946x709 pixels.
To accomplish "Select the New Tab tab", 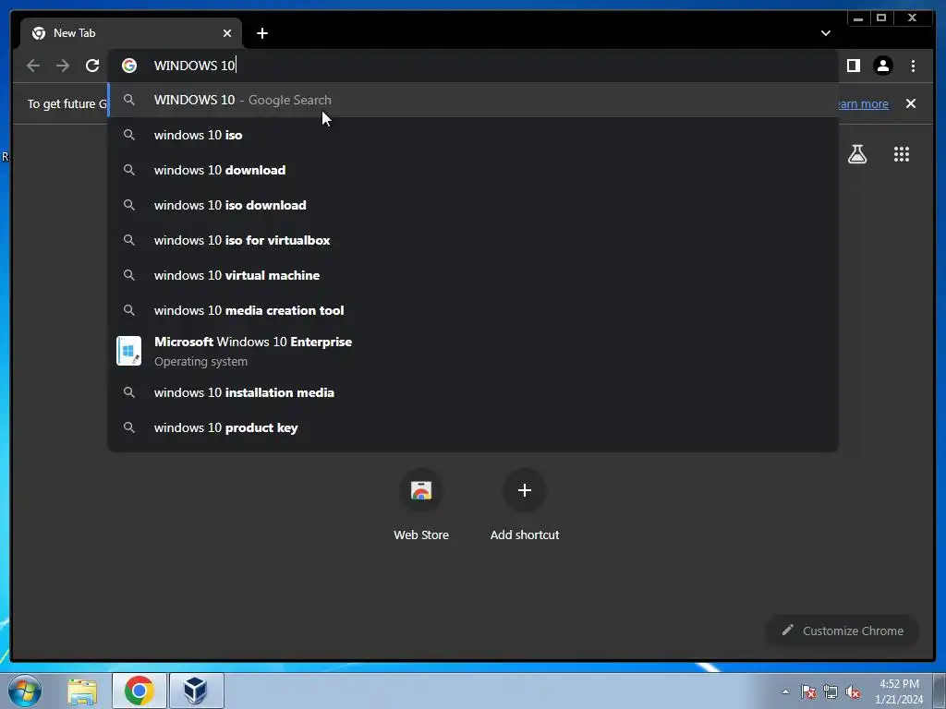I will [x=131, y=33].
